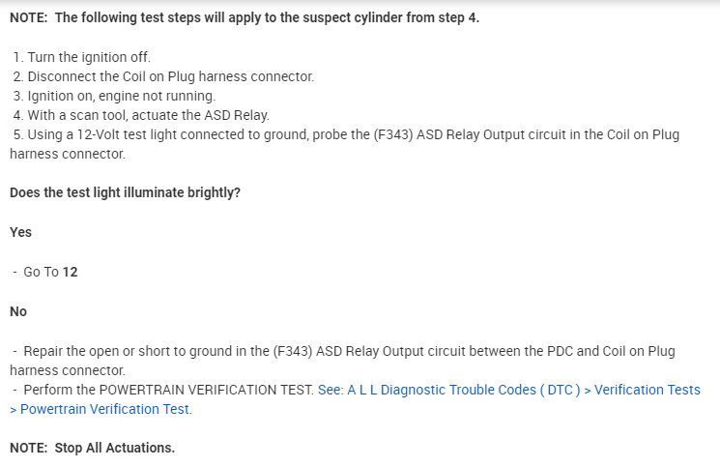Click the 'Turn the ignition off' step
The image size is (720, 467).
(88, 57)
